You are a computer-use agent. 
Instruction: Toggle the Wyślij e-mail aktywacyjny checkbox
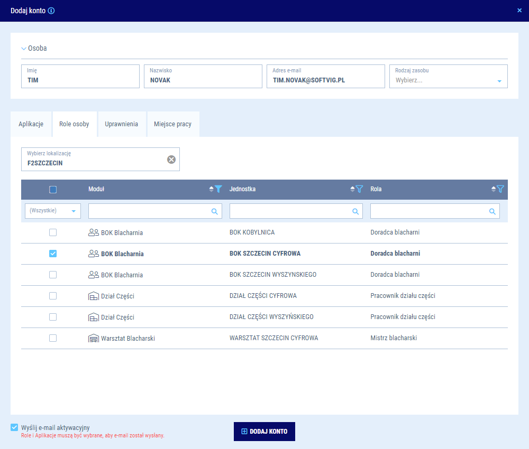coord(14,427)
